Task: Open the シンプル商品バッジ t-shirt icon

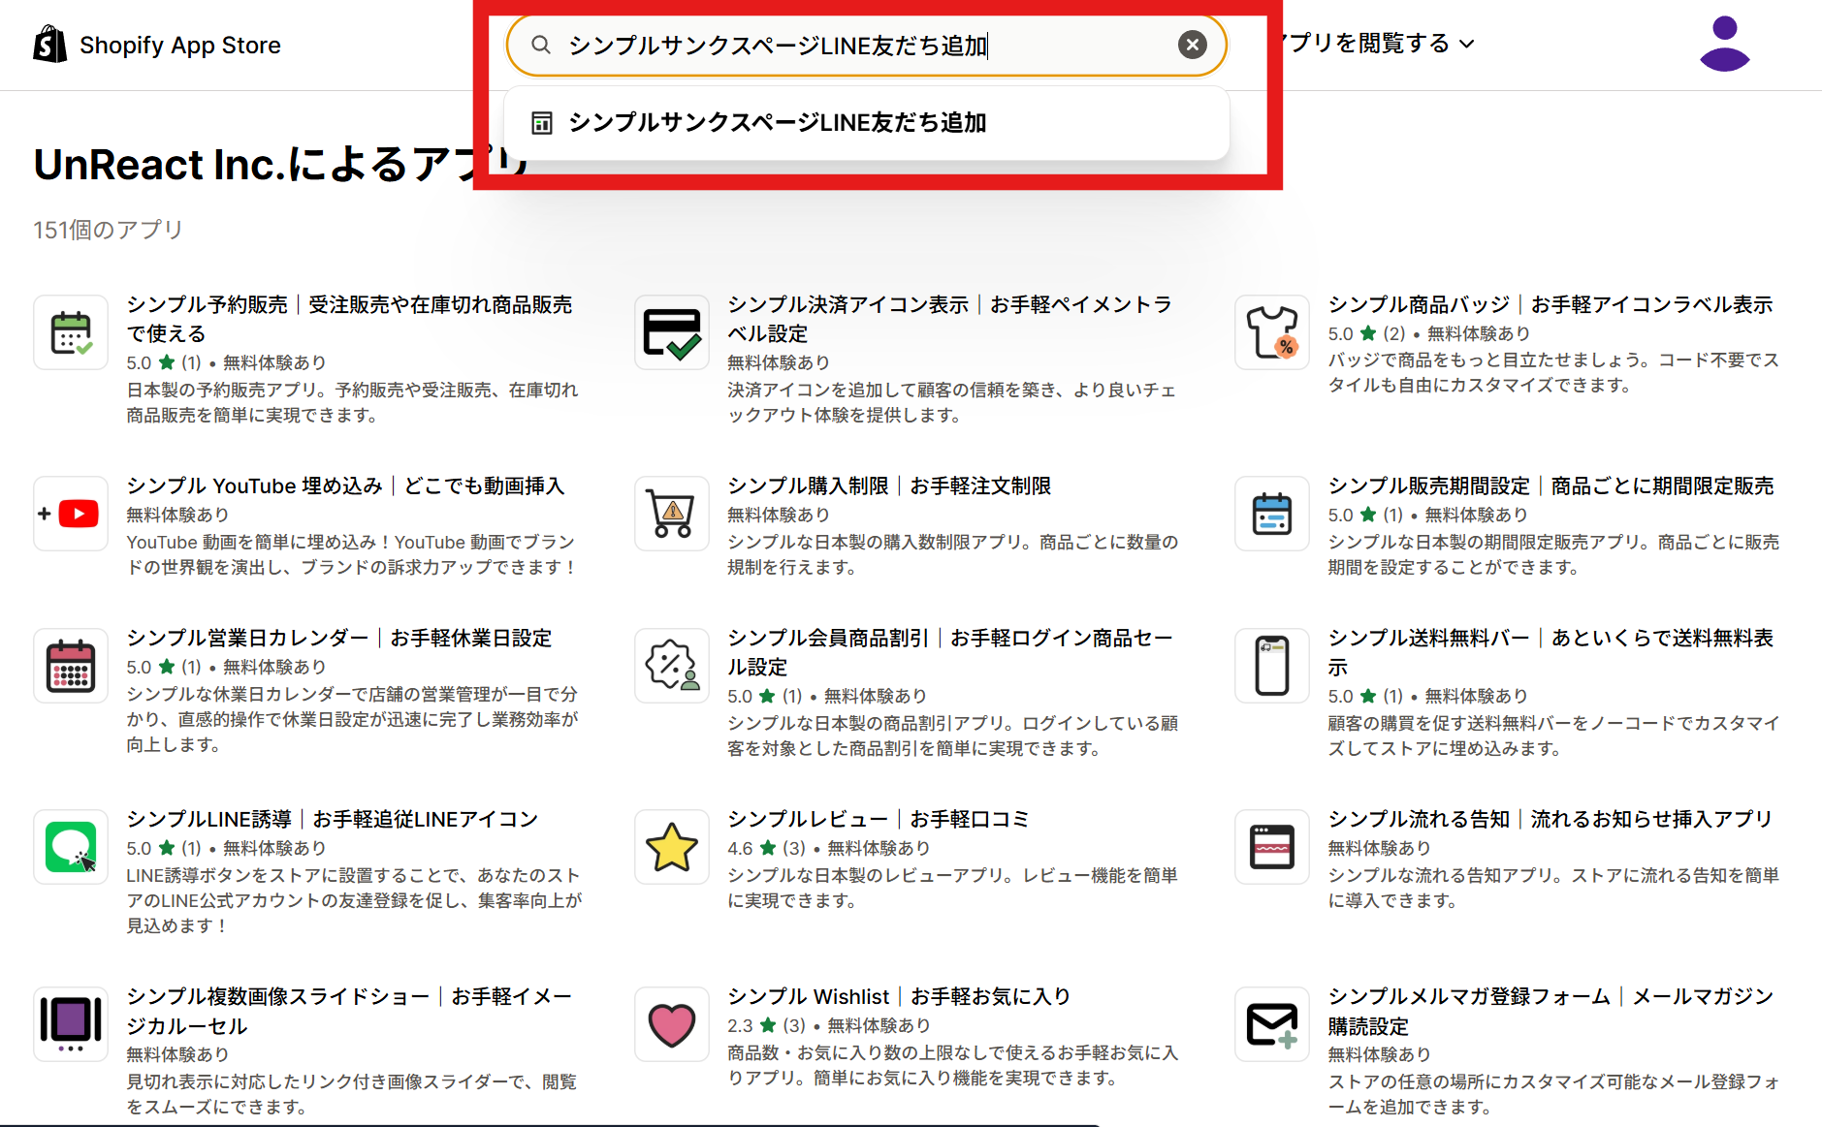Action: click(x=1272, y=332)
